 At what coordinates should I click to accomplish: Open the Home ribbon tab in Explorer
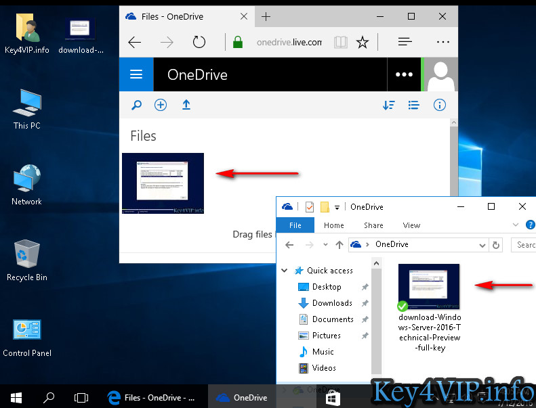point(333,225)
